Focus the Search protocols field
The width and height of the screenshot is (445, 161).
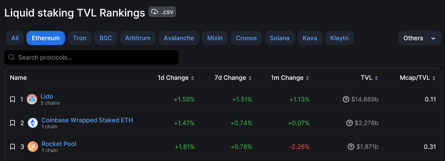coord(91,57)
